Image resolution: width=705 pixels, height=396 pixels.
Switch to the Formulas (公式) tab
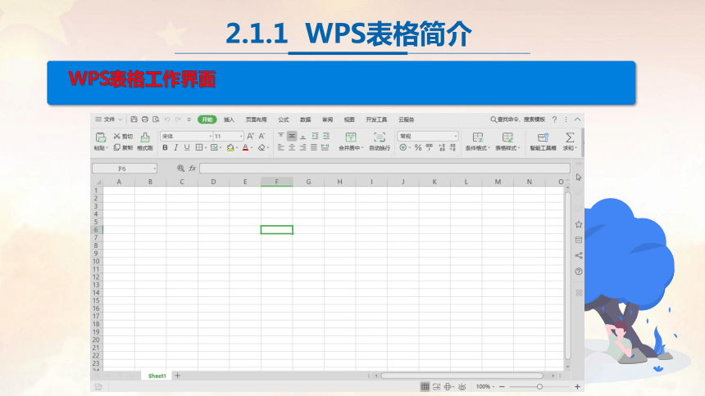pos(284,119)
